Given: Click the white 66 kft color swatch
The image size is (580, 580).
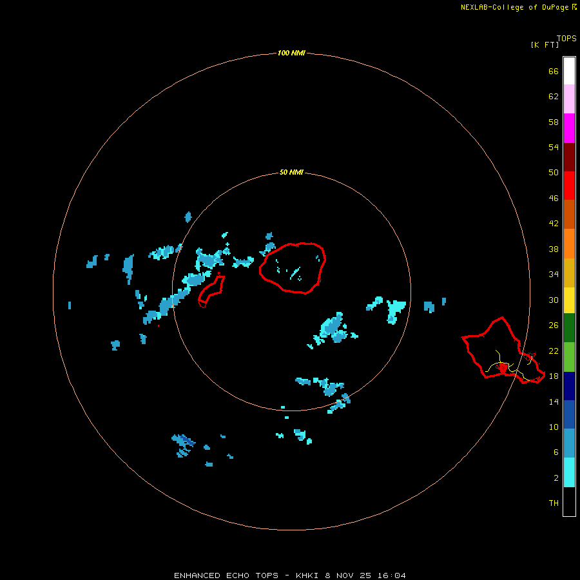Looking at the screenshot, I should pyautogui.click(x=569, y=71).
